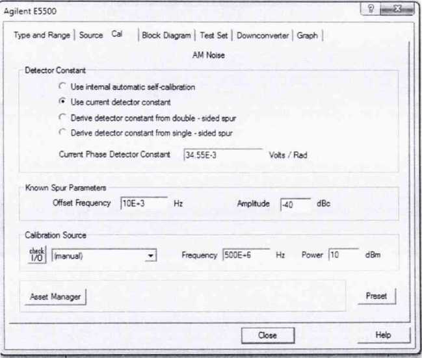The width and height of the screenshot is (422, 358).
Task: Open Help for this dialog
Action: pos(383,335)
